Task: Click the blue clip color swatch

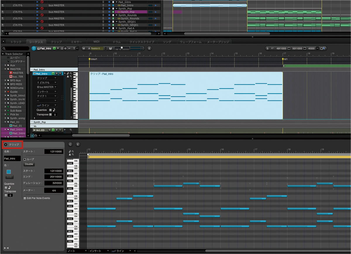Action: coord(9,172)
